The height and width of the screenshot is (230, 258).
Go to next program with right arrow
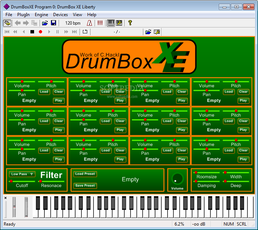pyautogui.click(x=26, y=23)
